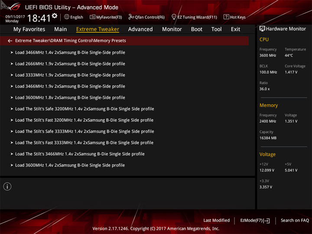Click the EZ Tuning Wizard lightbulb icon
312x234 pixels.
pos(174,17)
